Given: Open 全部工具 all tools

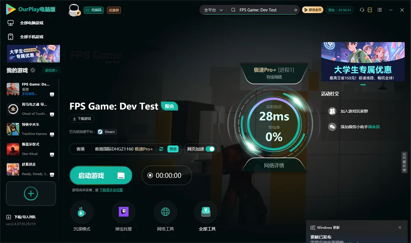Looking at the screenshot, I should [207, 216].
